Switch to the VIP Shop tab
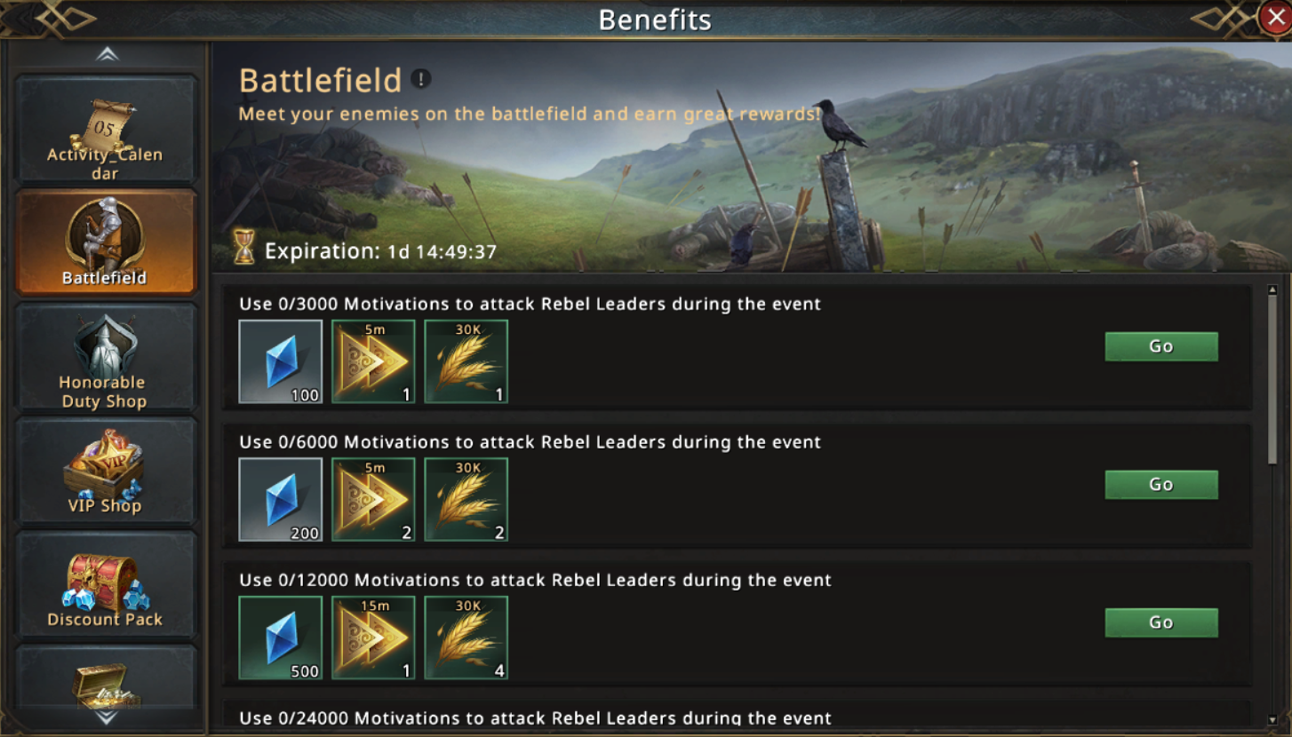 106,472
